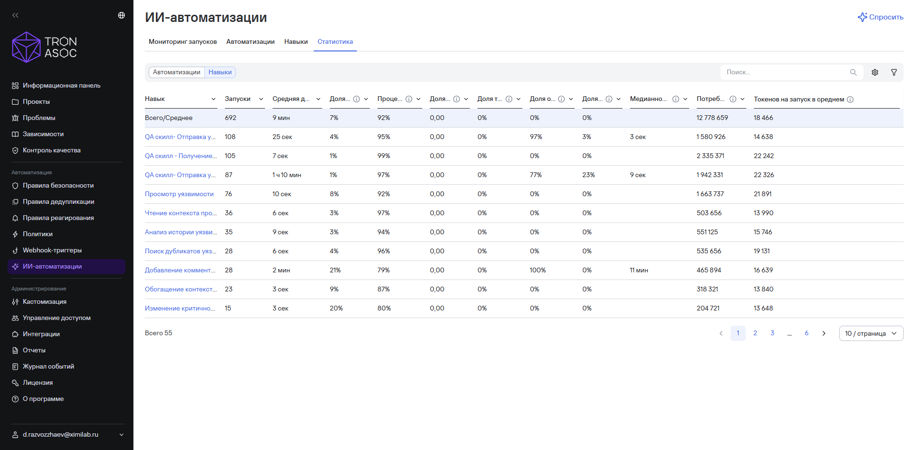Open Средняя д... column dropdown arrow
This screenshot has height=450, width=915.
(x=318, y=99)
